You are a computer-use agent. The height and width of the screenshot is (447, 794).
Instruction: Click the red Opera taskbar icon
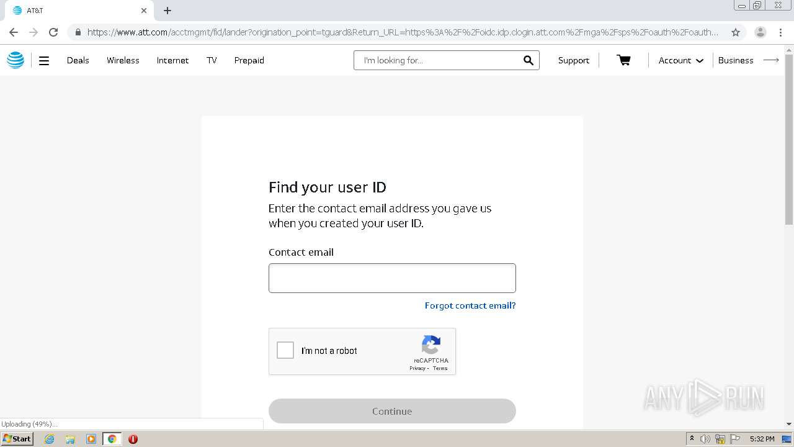point(133,439)
